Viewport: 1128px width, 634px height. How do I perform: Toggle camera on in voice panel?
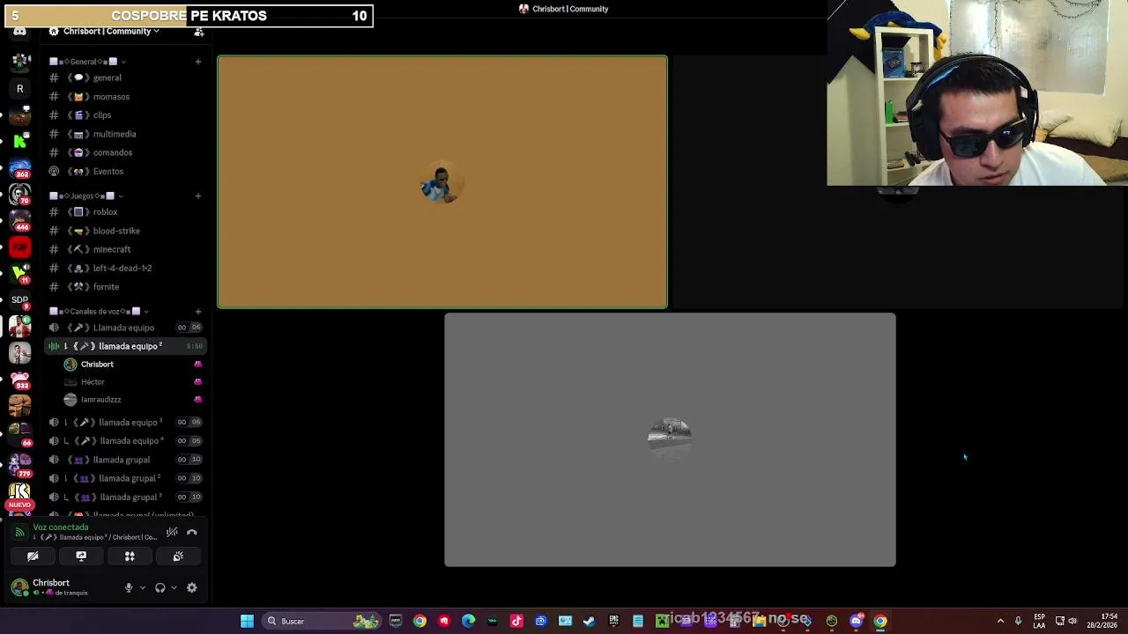point(33,557)
